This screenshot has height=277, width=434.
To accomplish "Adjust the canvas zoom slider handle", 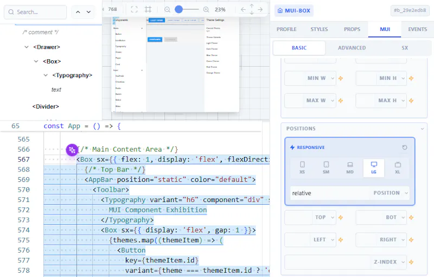I will coord(179,9).
